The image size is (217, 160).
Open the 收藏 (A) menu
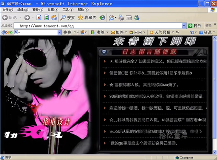tap(53, 10)
